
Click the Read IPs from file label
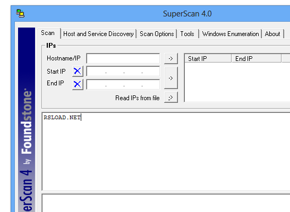(138, 98)
